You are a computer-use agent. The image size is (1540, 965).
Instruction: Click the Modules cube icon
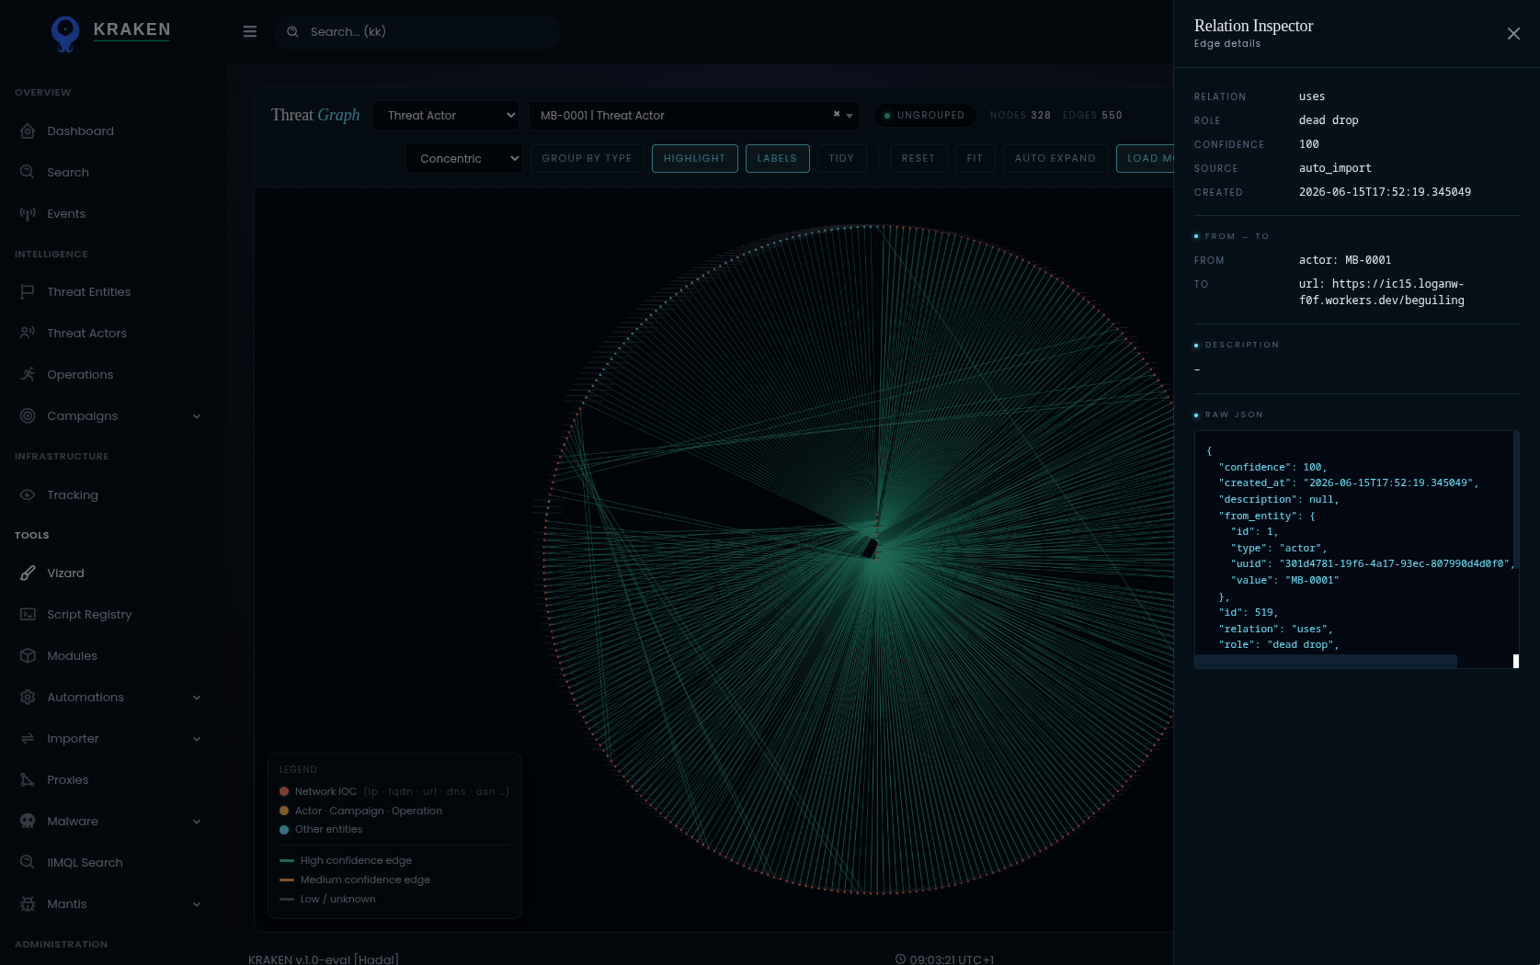point(28,655)
